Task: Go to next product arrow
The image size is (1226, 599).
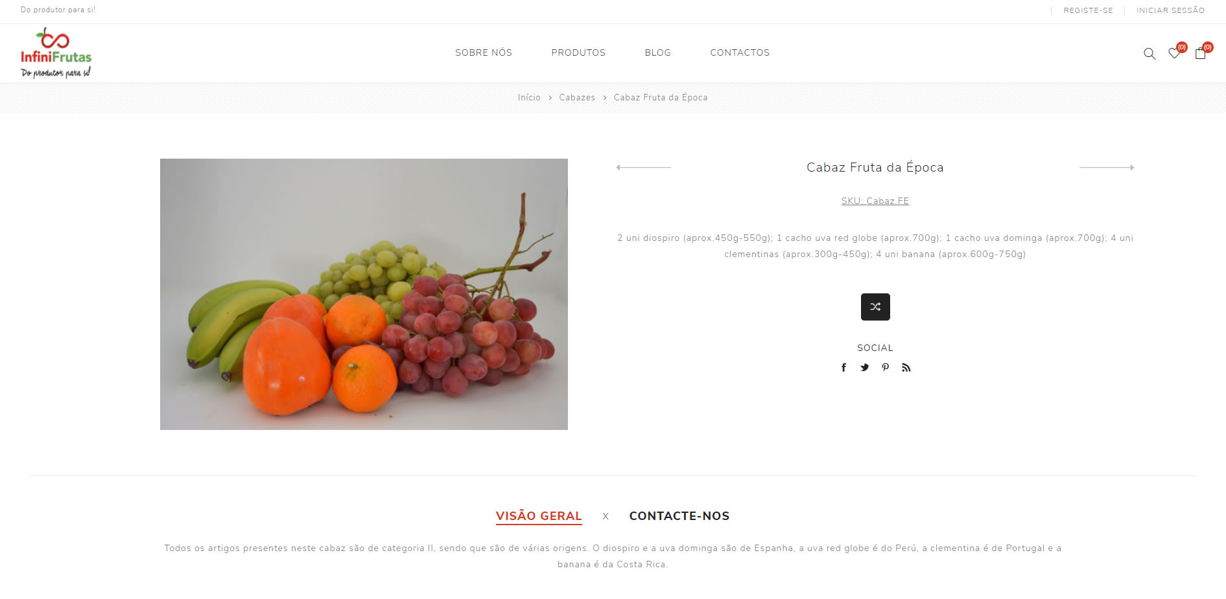Action: point(1107,167)
